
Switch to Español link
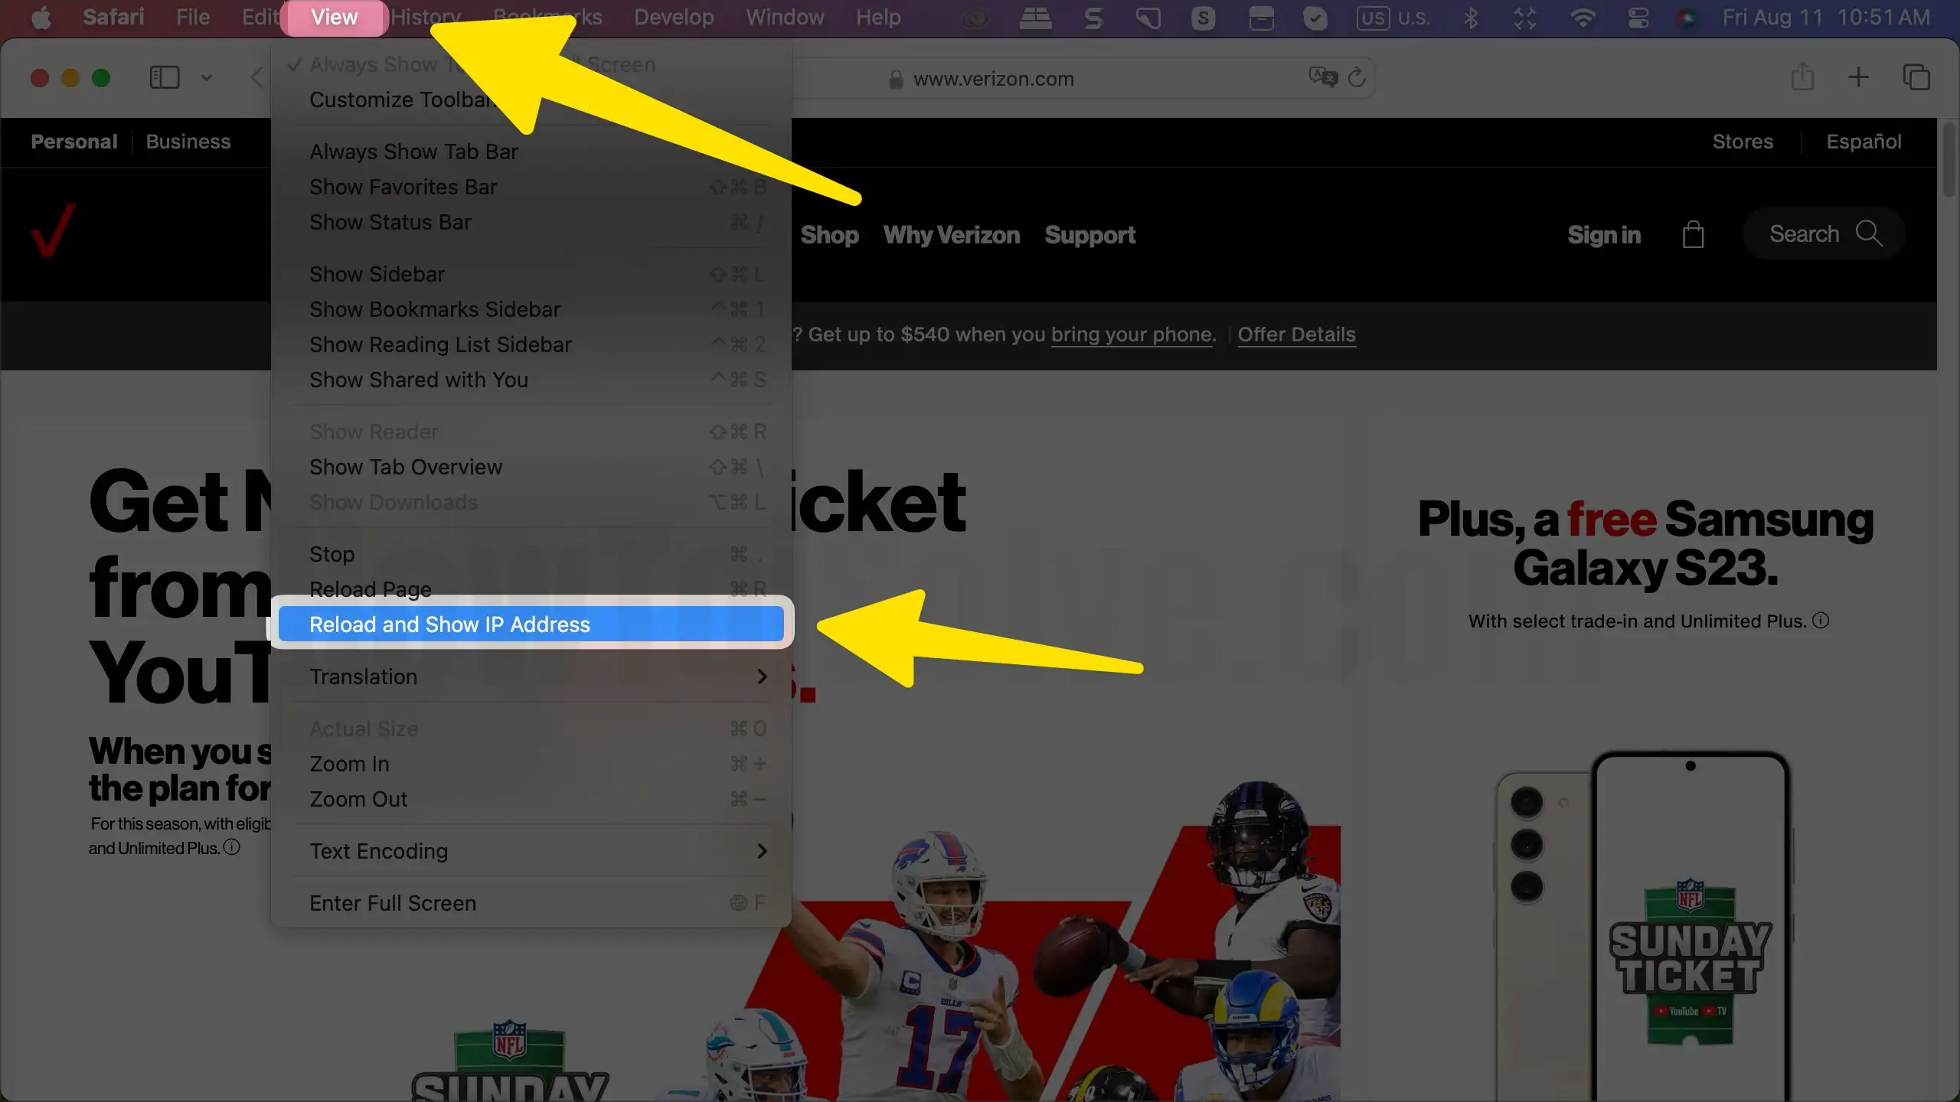[1864, 142]
